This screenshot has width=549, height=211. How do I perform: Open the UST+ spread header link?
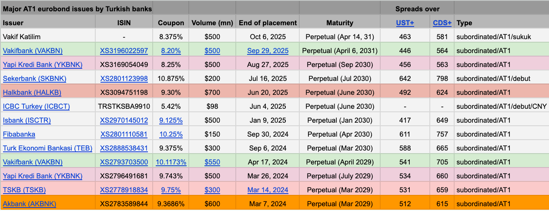pyautogui.click(x=405, y=23)
